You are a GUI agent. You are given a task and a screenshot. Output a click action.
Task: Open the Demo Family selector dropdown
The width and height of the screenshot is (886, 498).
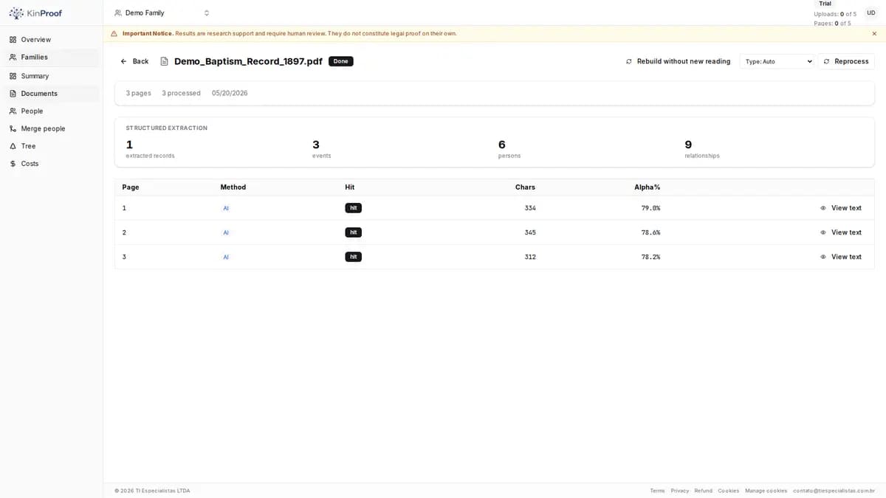tap(162, 13)
